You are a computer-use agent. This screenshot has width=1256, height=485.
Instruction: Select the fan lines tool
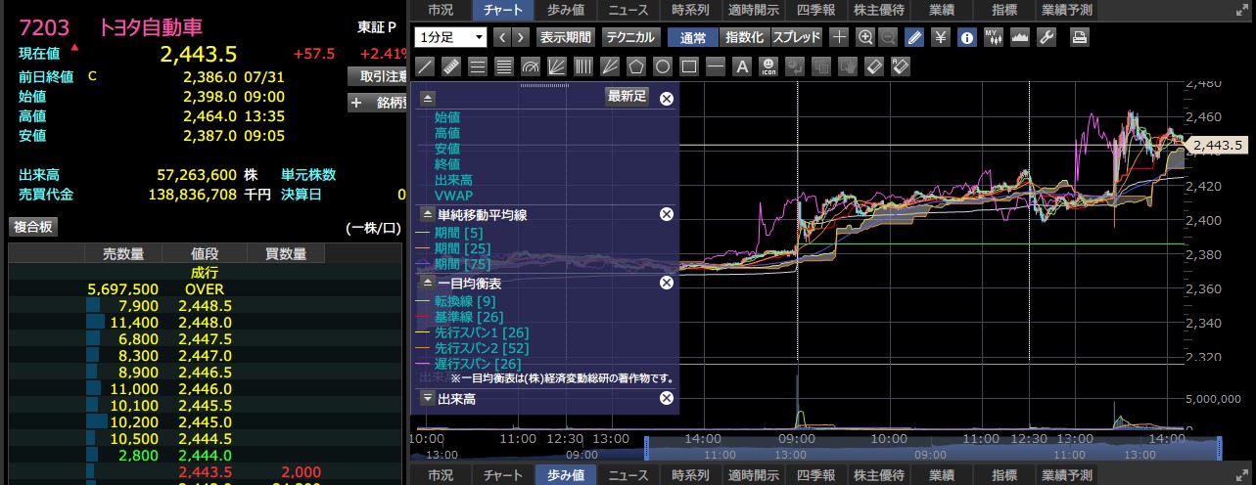pos(557,67)
